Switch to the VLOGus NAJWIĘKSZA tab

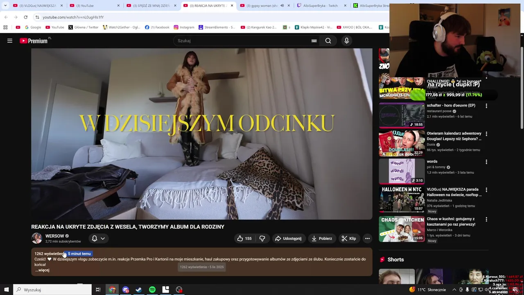(x=38, y=6)
